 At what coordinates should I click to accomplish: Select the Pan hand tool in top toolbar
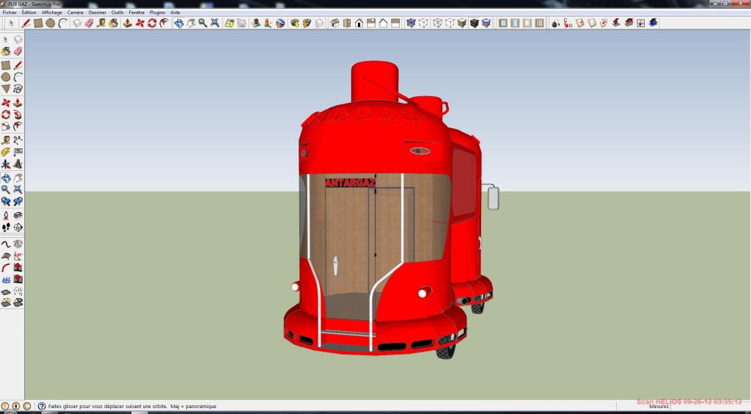coord(191,23)
